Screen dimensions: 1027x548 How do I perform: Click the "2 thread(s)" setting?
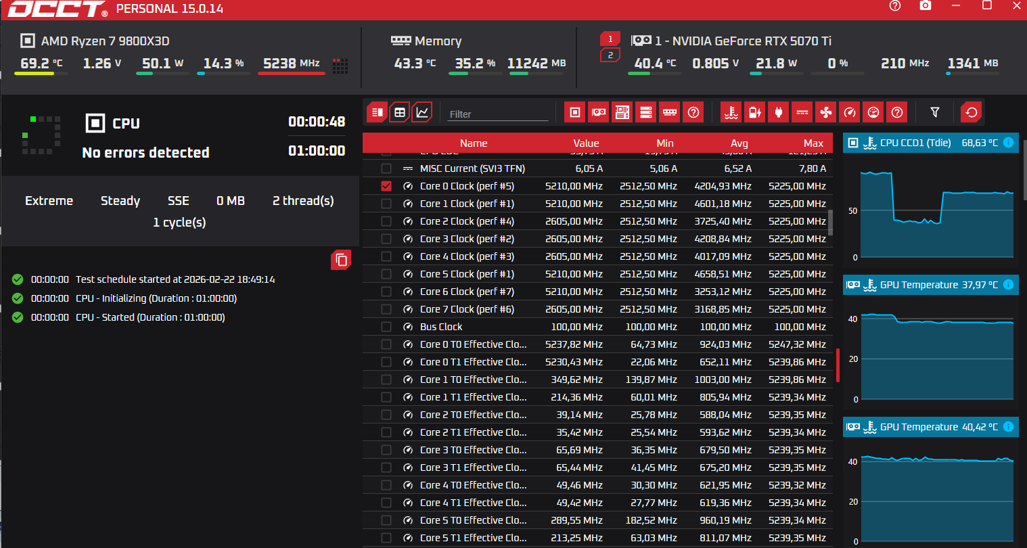pyautogui.click(x=303, y=201)
